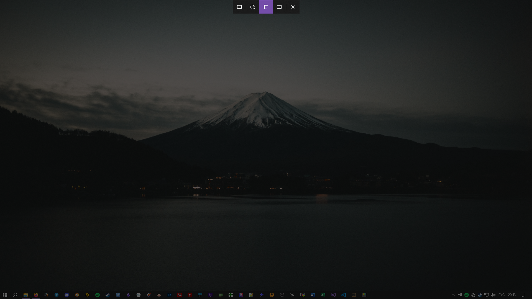The width and height of the screenshot is (532, 299).
Task: Switch to Firefox in the taskbar
Action: point(36,295)
